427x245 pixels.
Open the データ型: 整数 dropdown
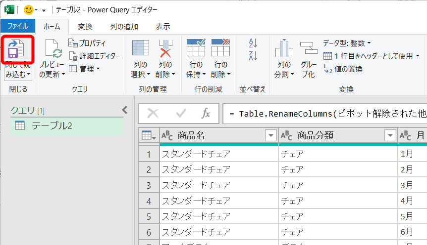click(x=347, y=43)
